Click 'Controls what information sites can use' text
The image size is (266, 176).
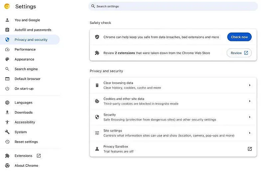click(x=169, y=135)
